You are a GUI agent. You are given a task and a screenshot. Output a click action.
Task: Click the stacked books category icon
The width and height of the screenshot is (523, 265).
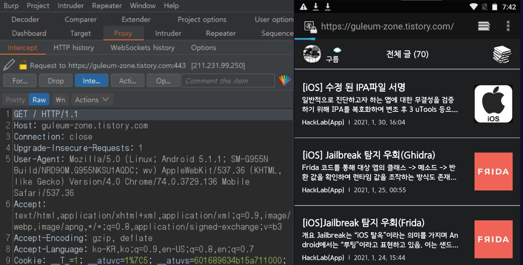pos(502,54)
